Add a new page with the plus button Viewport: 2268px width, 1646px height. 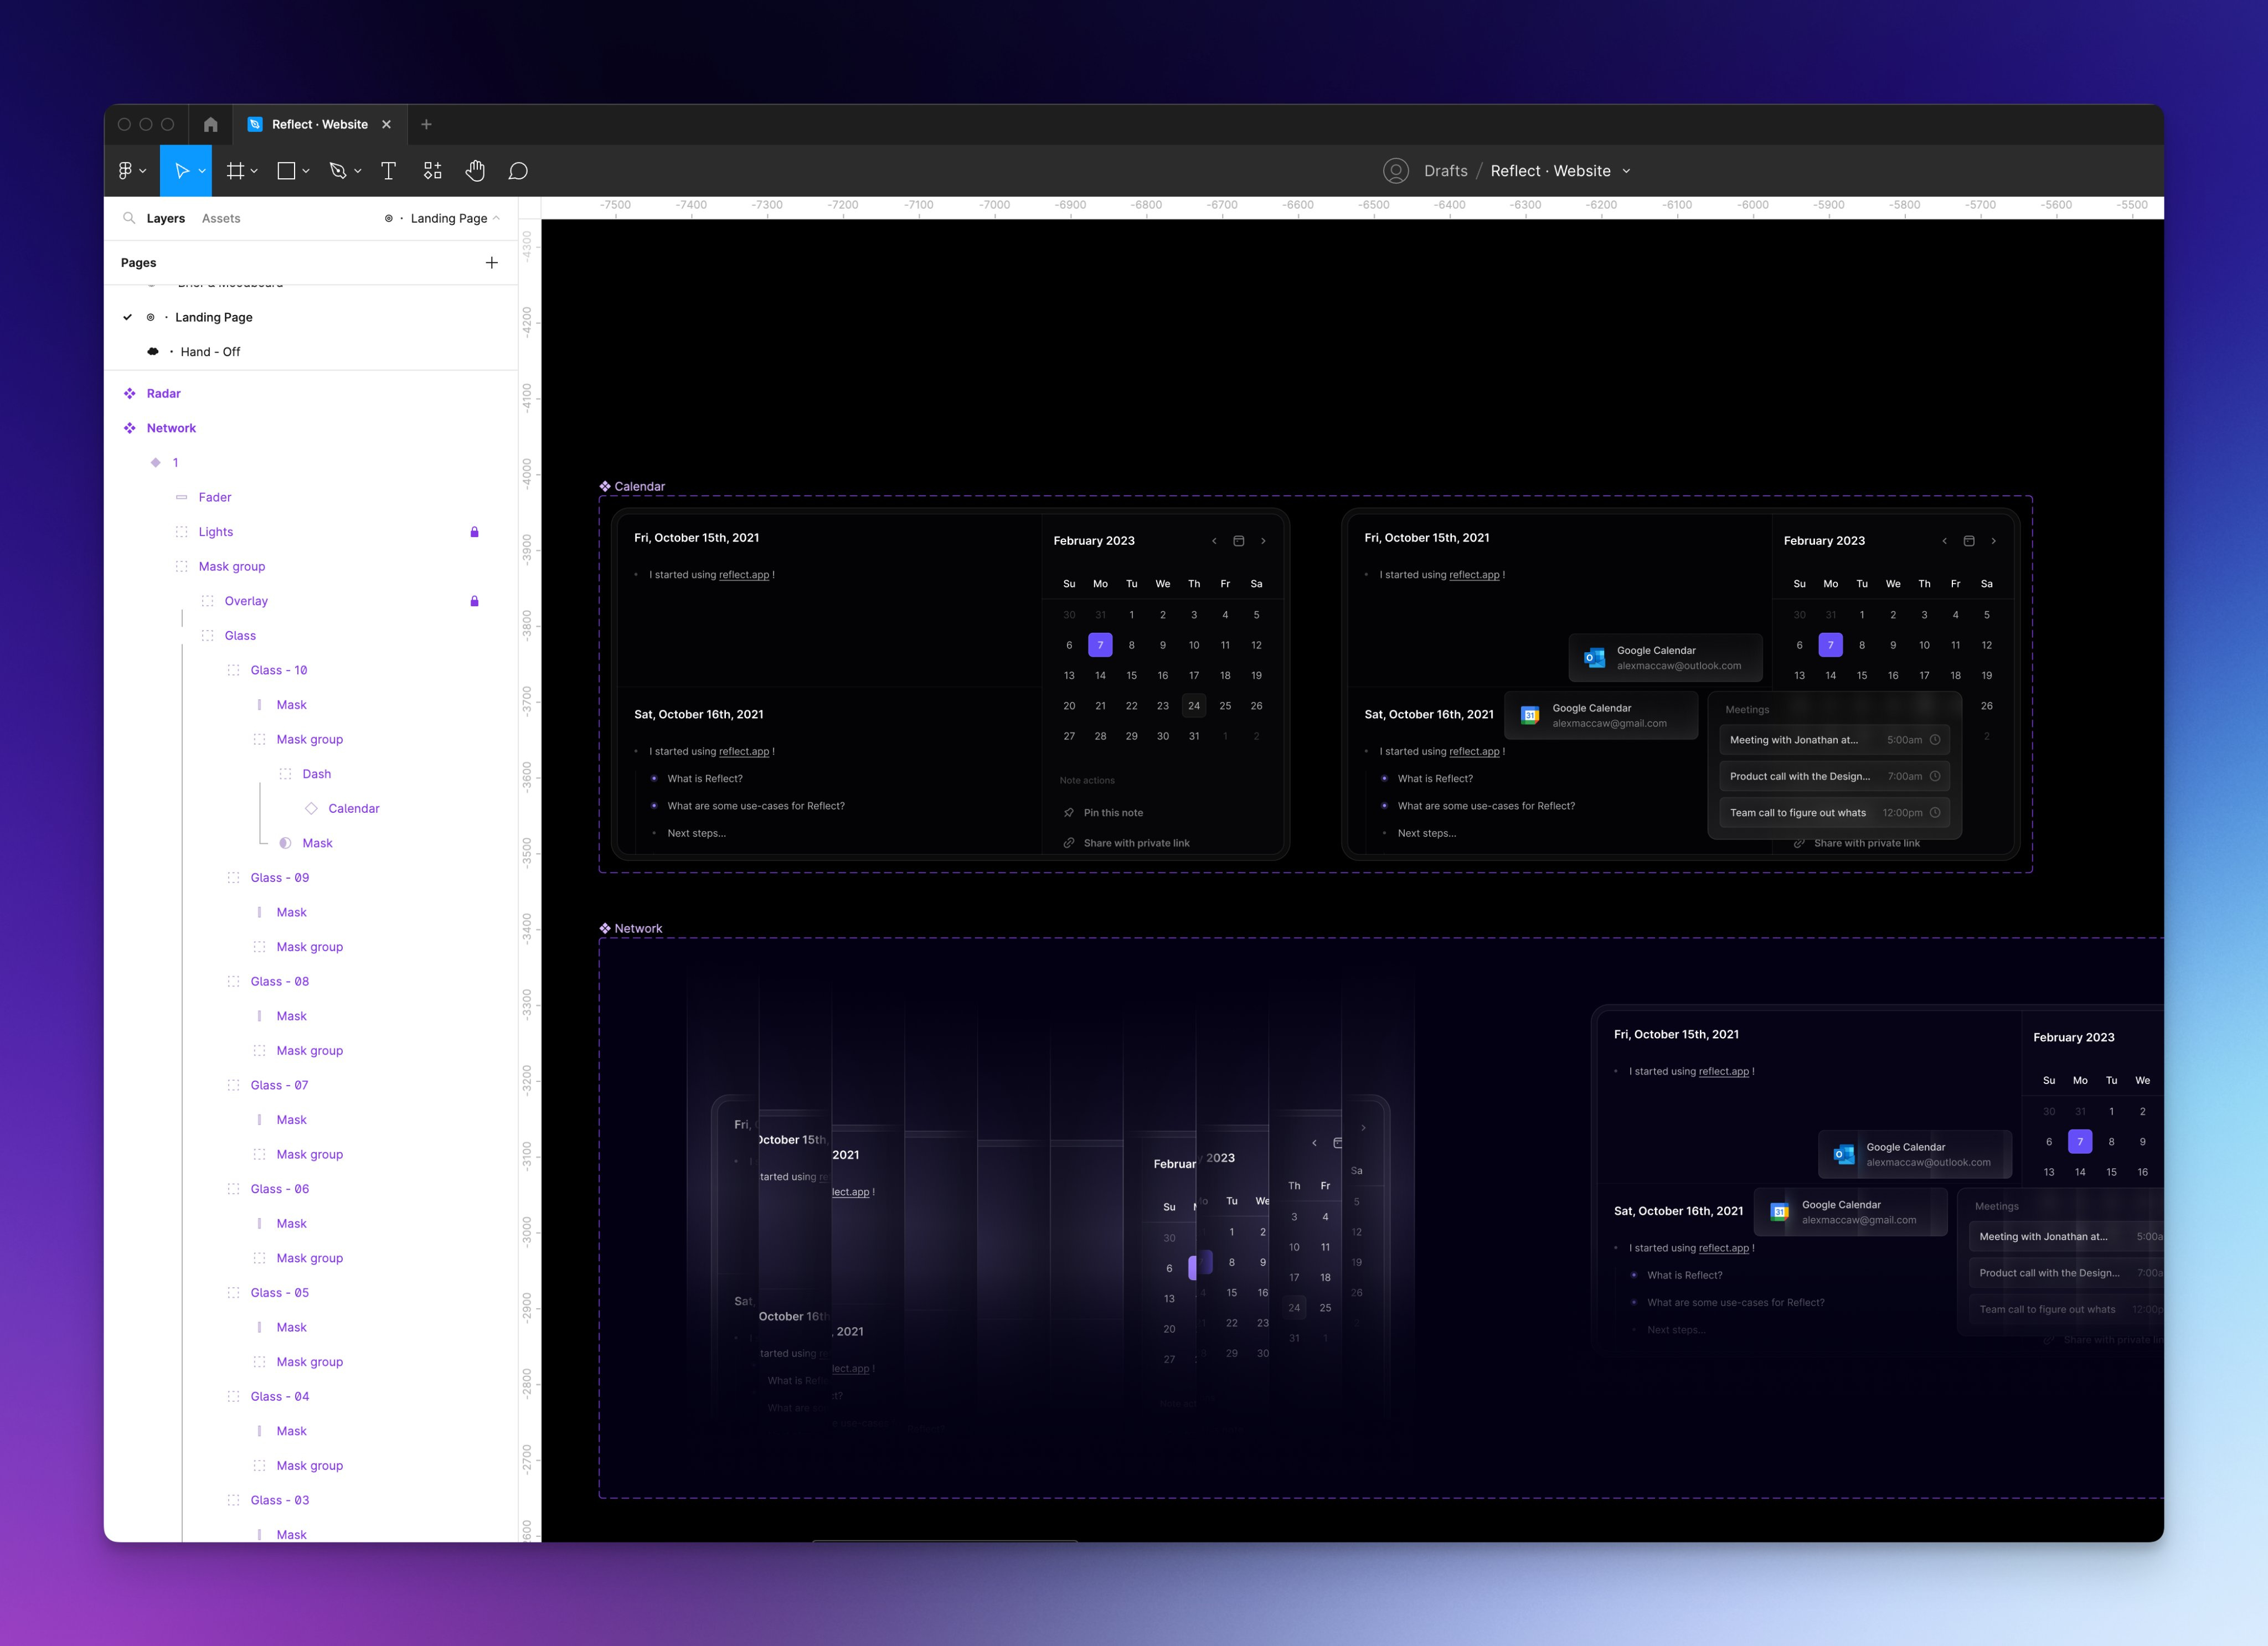[x=491, y=262]
